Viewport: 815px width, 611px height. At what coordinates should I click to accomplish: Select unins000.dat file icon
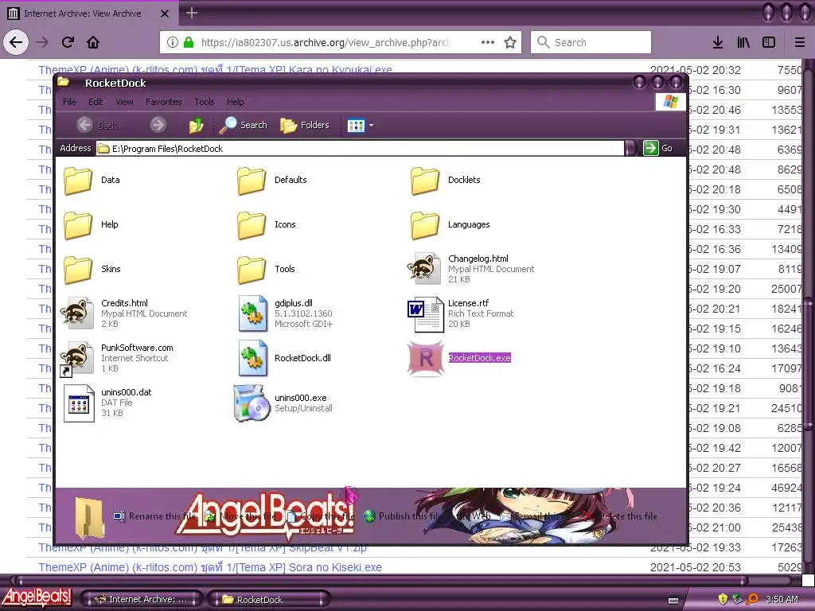[x=79, y=403]
